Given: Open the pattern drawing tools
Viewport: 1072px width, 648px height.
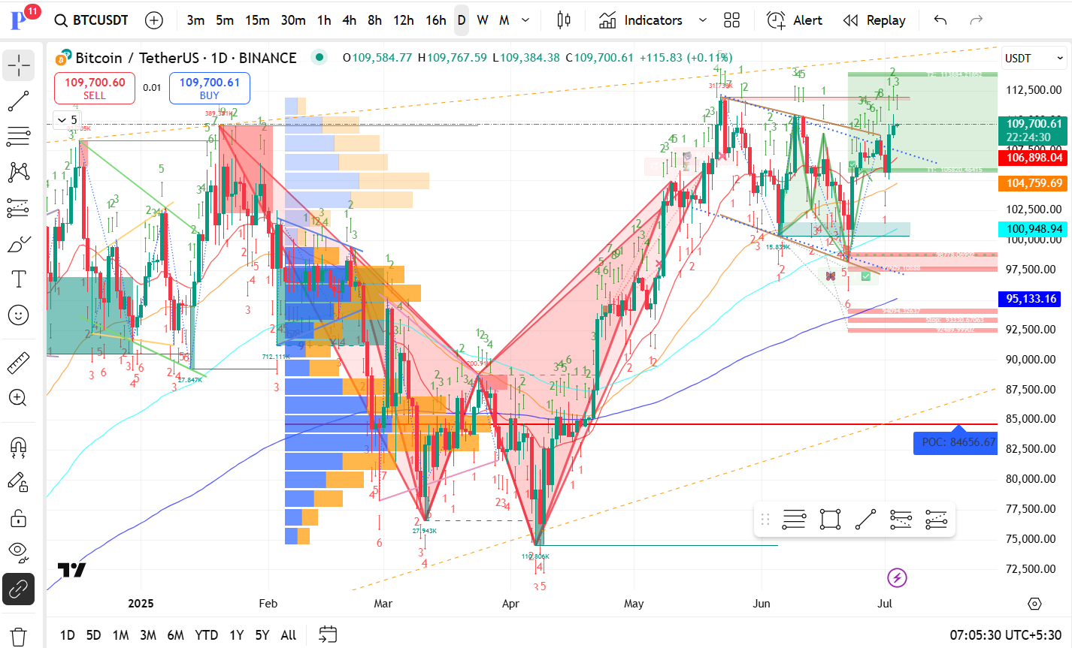Looking at the screenshot, I should click(x=19, y=172).
